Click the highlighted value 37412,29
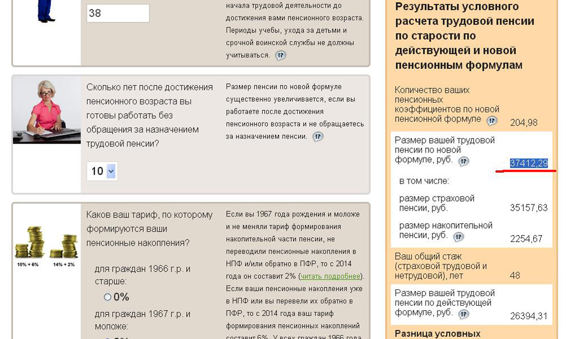The image size is (566, 339). [x=529, y=163]
